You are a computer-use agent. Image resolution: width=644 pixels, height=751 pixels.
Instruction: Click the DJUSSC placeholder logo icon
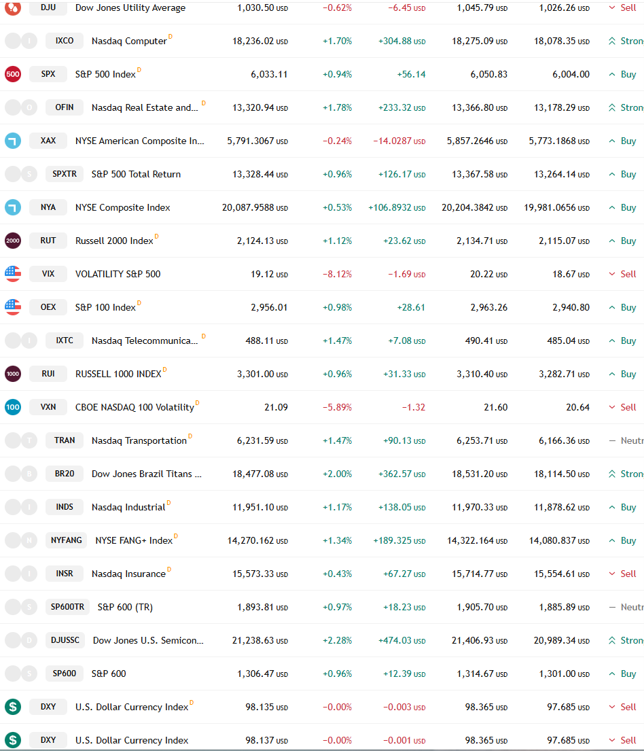coord(21,640)
